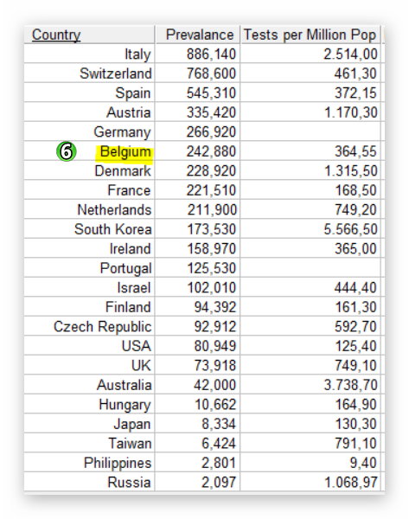Image resolution: width=409 pixels, height=519 pixels.
Task: Select Taiwan's tests value 791,10
Action: pyautogui.click(x=310, y=443)
